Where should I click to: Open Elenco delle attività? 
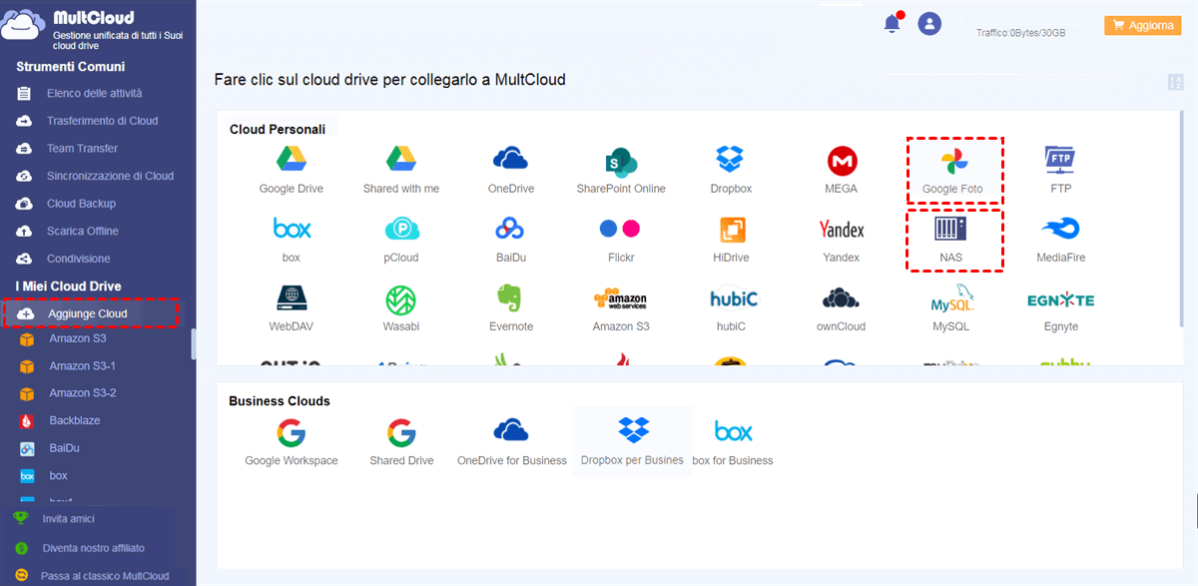coord(95,93)
